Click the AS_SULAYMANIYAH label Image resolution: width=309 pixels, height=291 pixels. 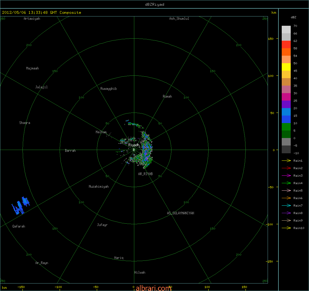pyautogui.click(x=180, y=213)
